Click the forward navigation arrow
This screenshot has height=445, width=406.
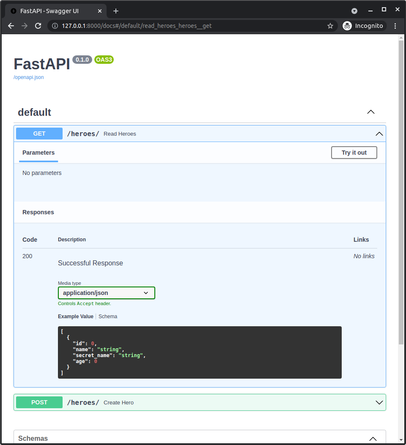(24, 26)
